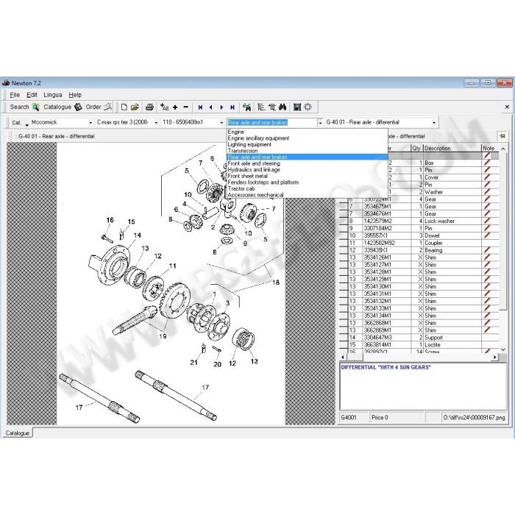Screen dimensions: 515x515
Task: Choose Tractor cab from the list
Action: tap(307, 188)
